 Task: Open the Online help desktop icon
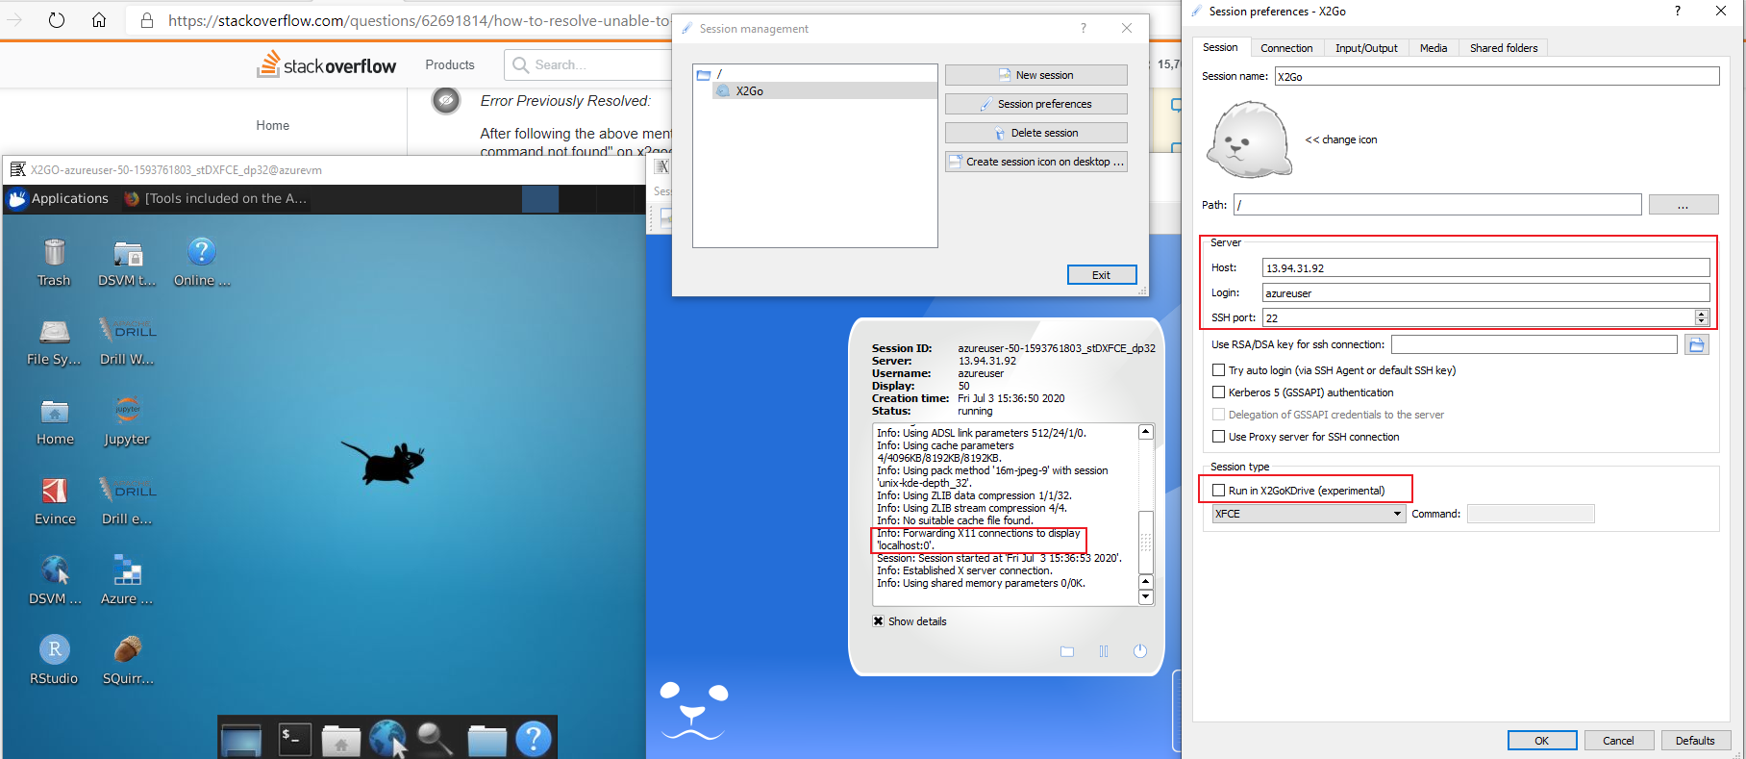click(x=201, y=263)
